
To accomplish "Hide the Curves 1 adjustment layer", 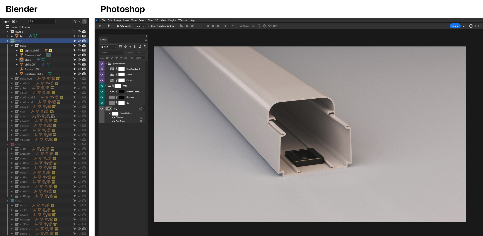I will point(102,80).
